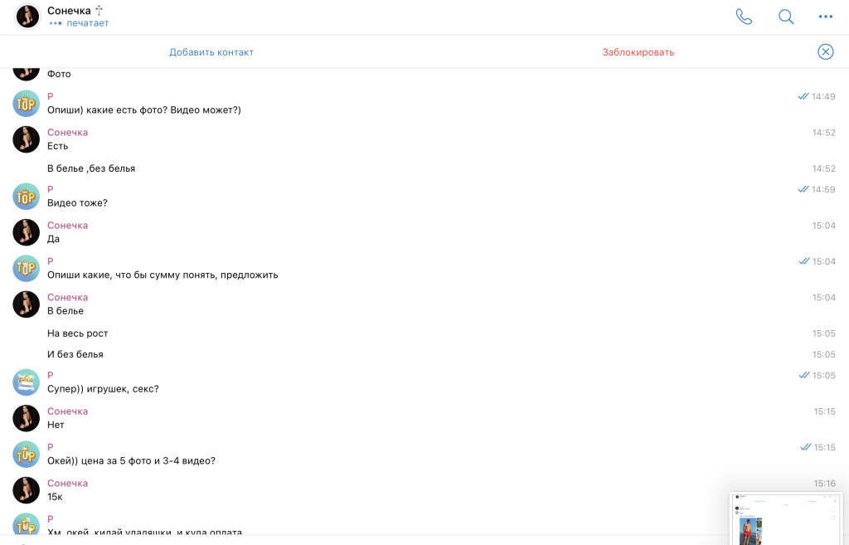Click Сонечка's avatar next to the '15к' message

[27, 490]
